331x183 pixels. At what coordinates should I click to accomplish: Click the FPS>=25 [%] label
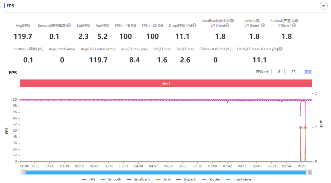tap(152, 25)
